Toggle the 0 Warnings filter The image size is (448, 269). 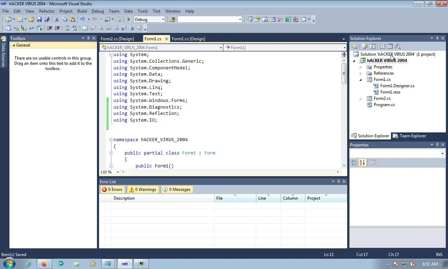143,189
